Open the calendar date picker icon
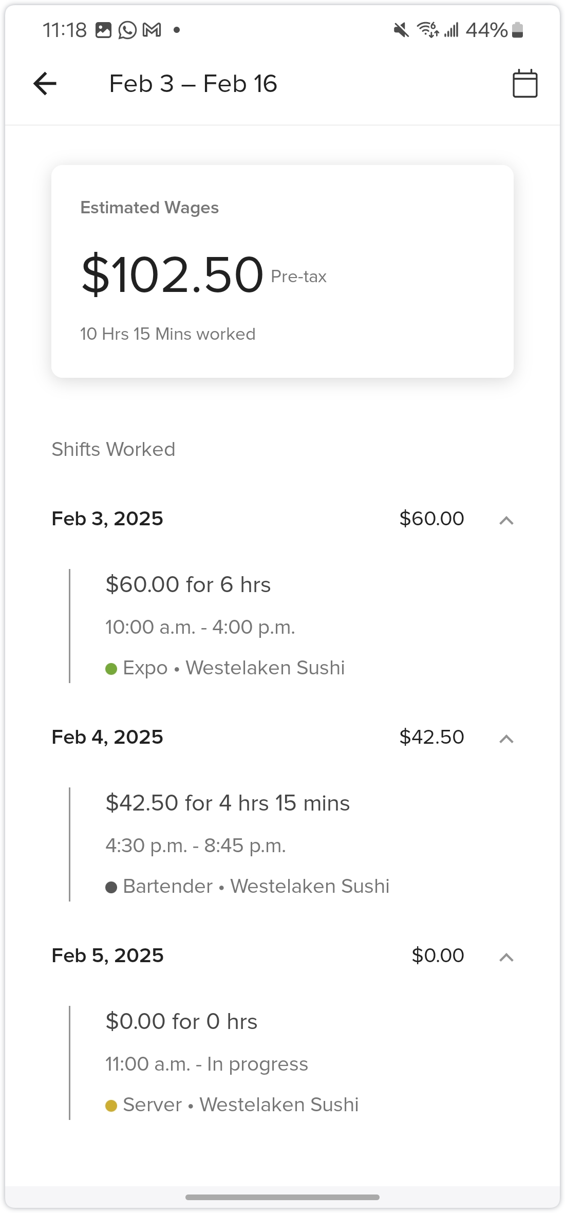Viewport: 565px width, 1213px height. click(525, 84)
